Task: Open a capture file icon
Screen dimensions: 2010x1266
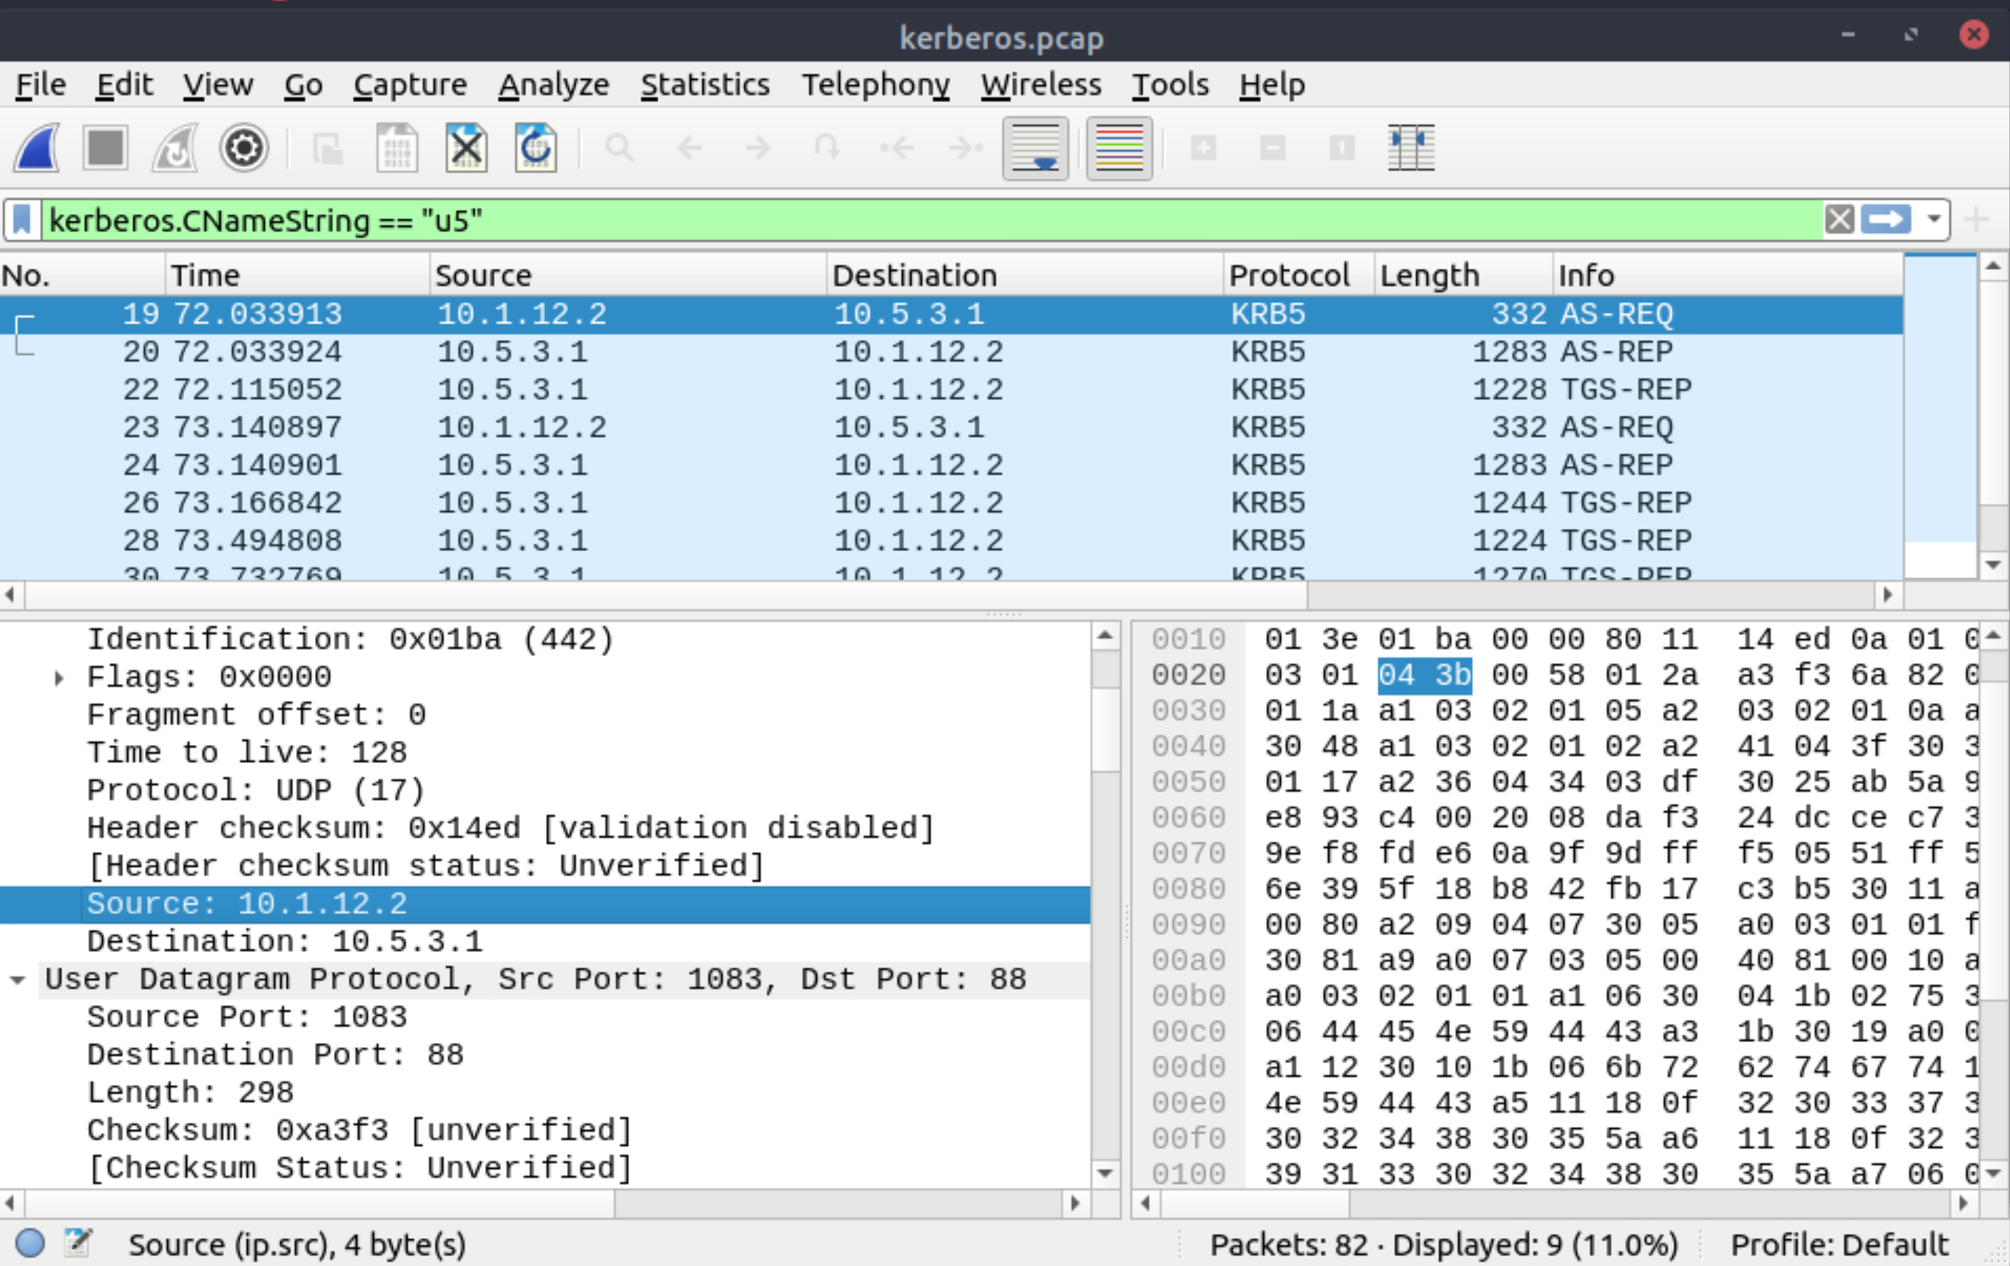Action: 328,149
